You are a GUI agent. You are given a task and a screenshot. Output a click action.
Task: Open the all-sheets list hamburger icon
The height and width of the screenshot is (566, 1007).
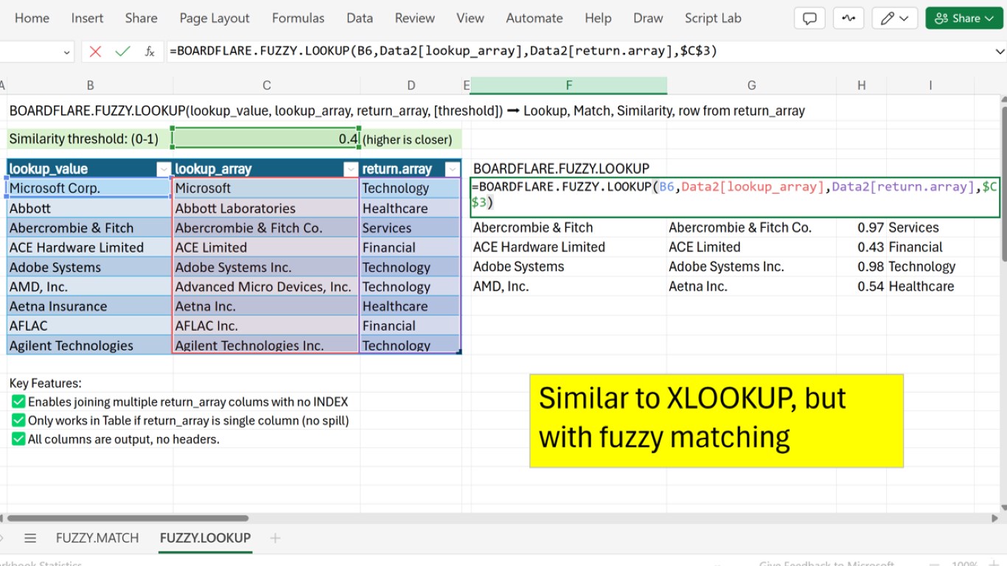(30, 538)
